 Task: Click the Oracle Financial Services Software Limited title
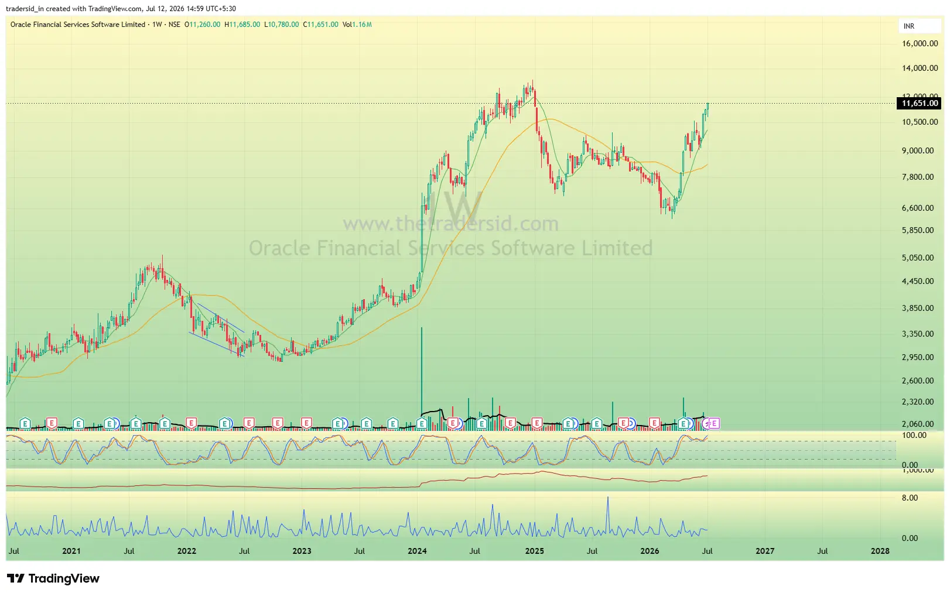[78, 25]
